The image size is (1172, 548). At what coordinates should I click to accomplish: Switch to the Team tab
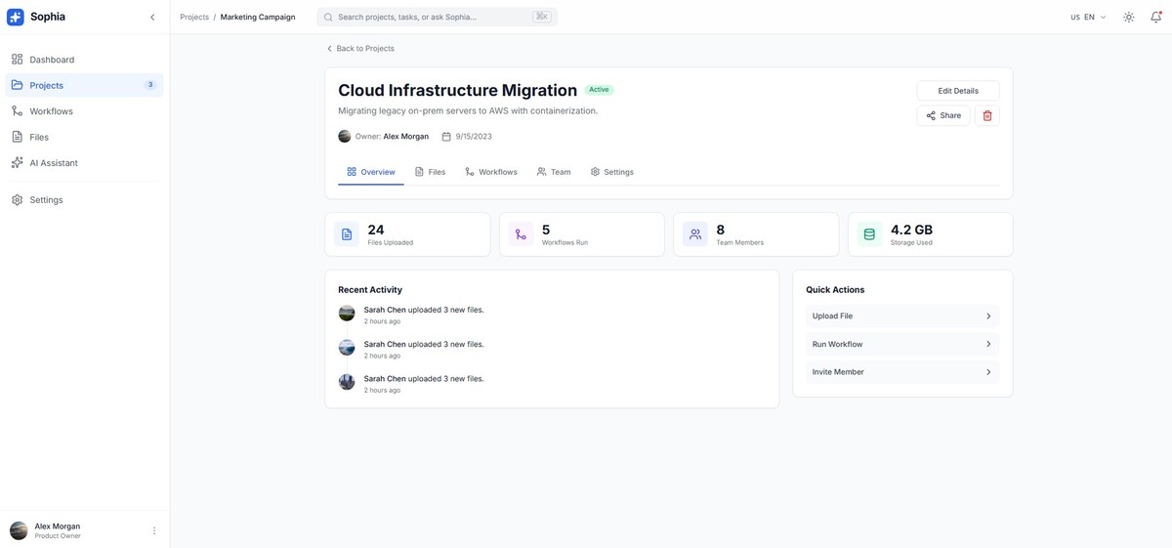[x=554, y=172]
